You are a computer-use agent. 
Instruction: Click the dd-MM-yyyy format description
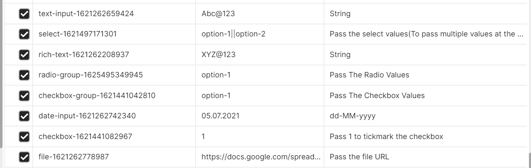click(x=352, y=116)
